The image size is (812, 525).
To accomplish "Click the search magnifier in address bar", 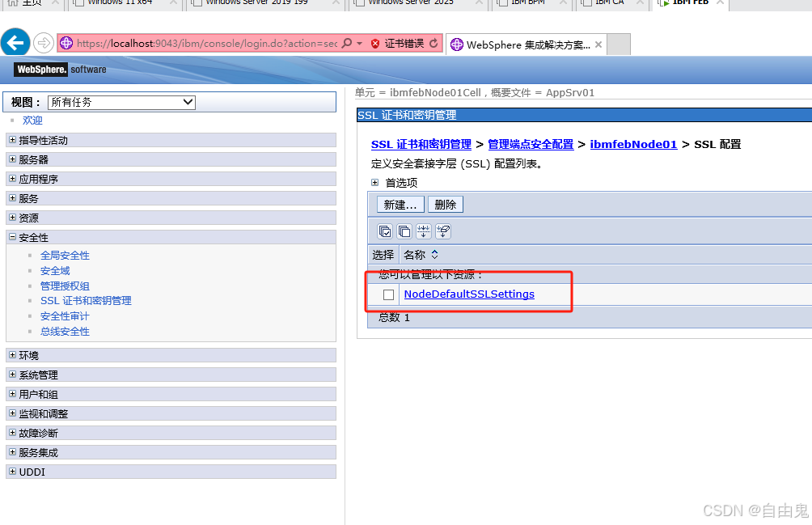I will (347, 43).
